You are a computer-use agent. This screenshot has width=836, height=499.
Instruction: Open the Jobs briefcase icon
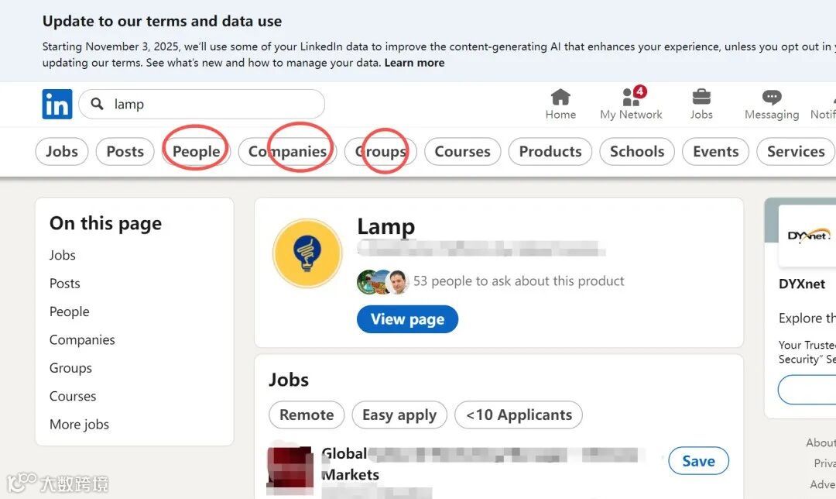coord(701,97)
